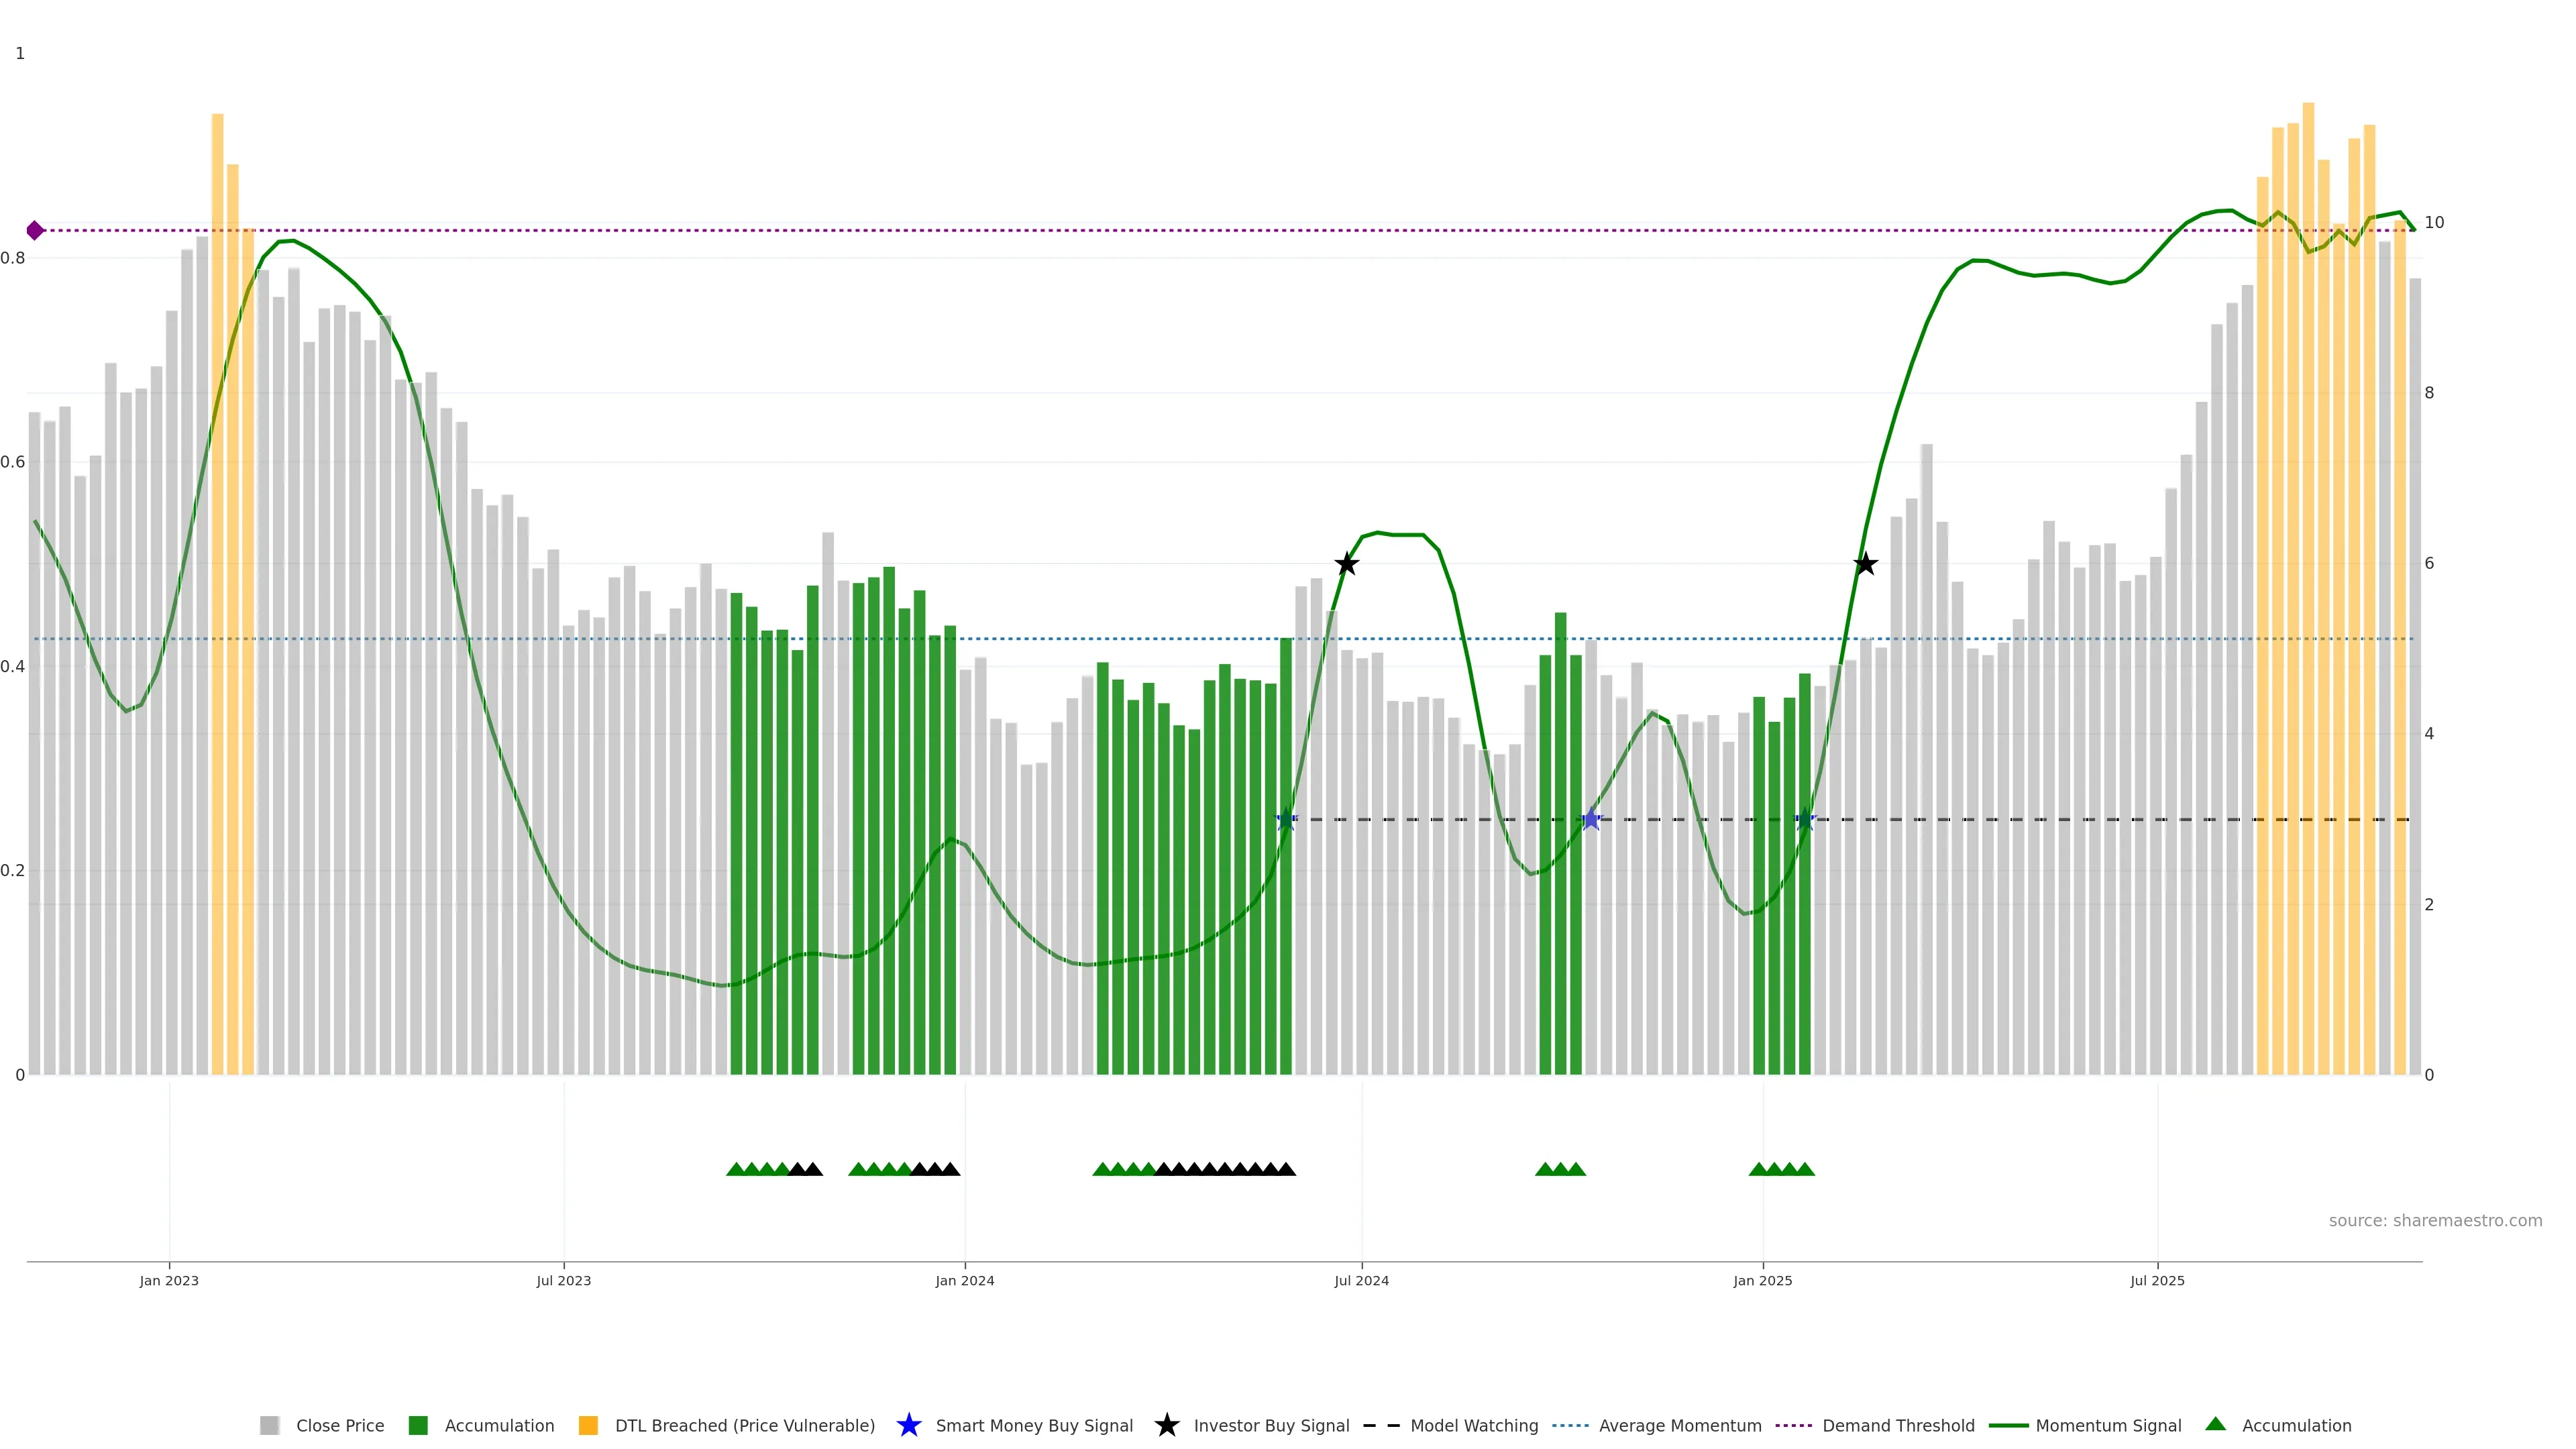Image resolution: width=2576 pixels, height=1449 pixels.
Task: Click the Demand Threshold legend label
Action: [x=1898, y=1426]
